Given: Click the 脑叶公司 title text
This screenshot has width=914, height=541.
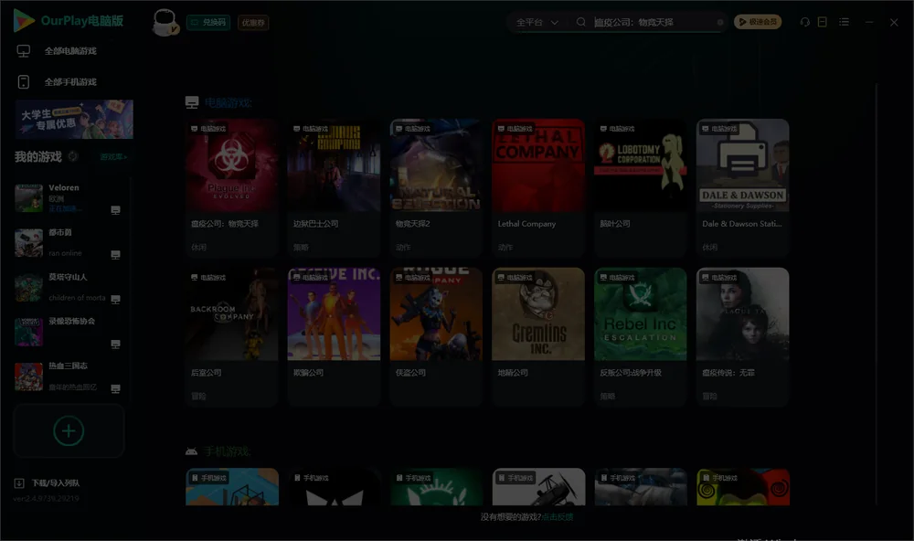Looking at the screenshot, I should pos(615,224).
